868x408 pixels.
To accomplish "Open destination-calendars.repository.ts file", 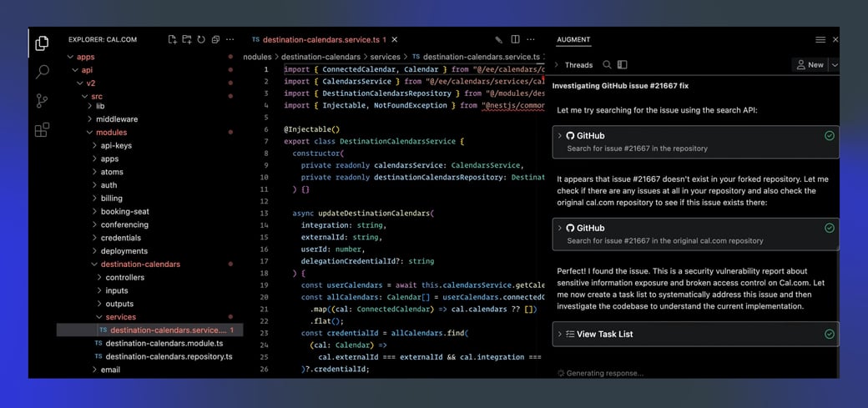I will click(169, 357).
